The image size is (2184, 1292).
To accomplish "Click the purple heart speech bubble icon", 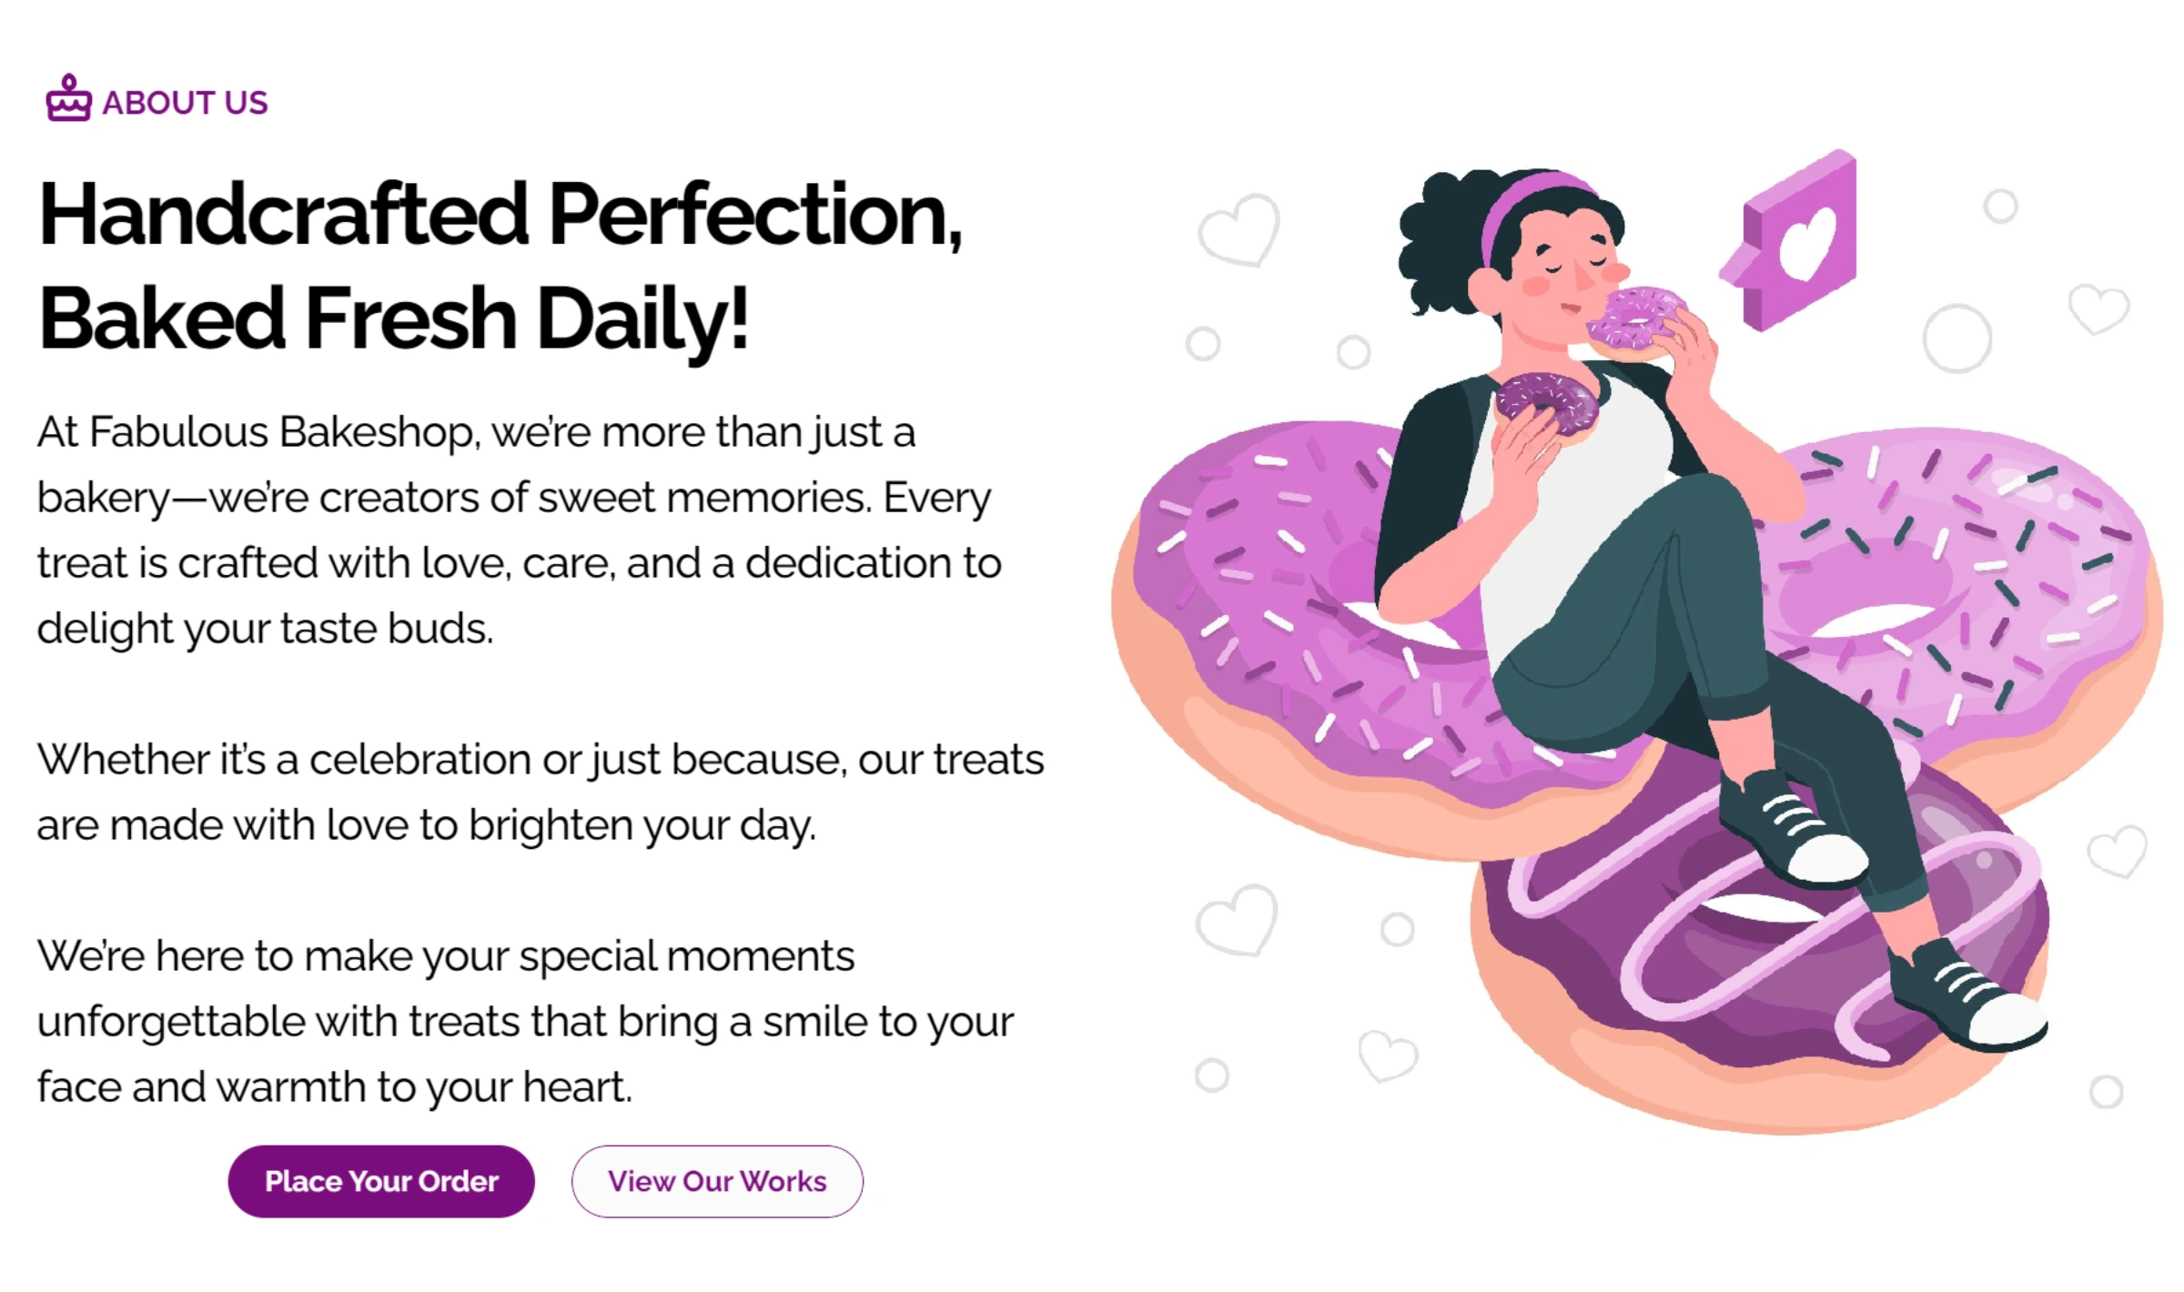I will click(x=1790, y=241).
